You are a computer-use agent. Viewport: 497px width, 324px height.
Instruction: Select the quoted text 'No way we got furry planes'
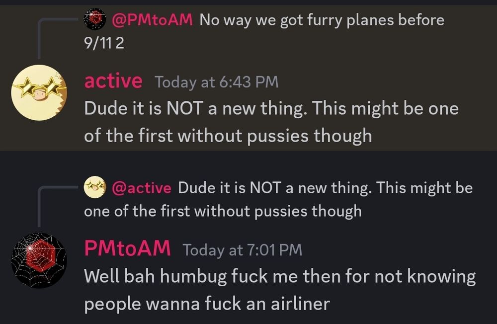coord(298,20)
